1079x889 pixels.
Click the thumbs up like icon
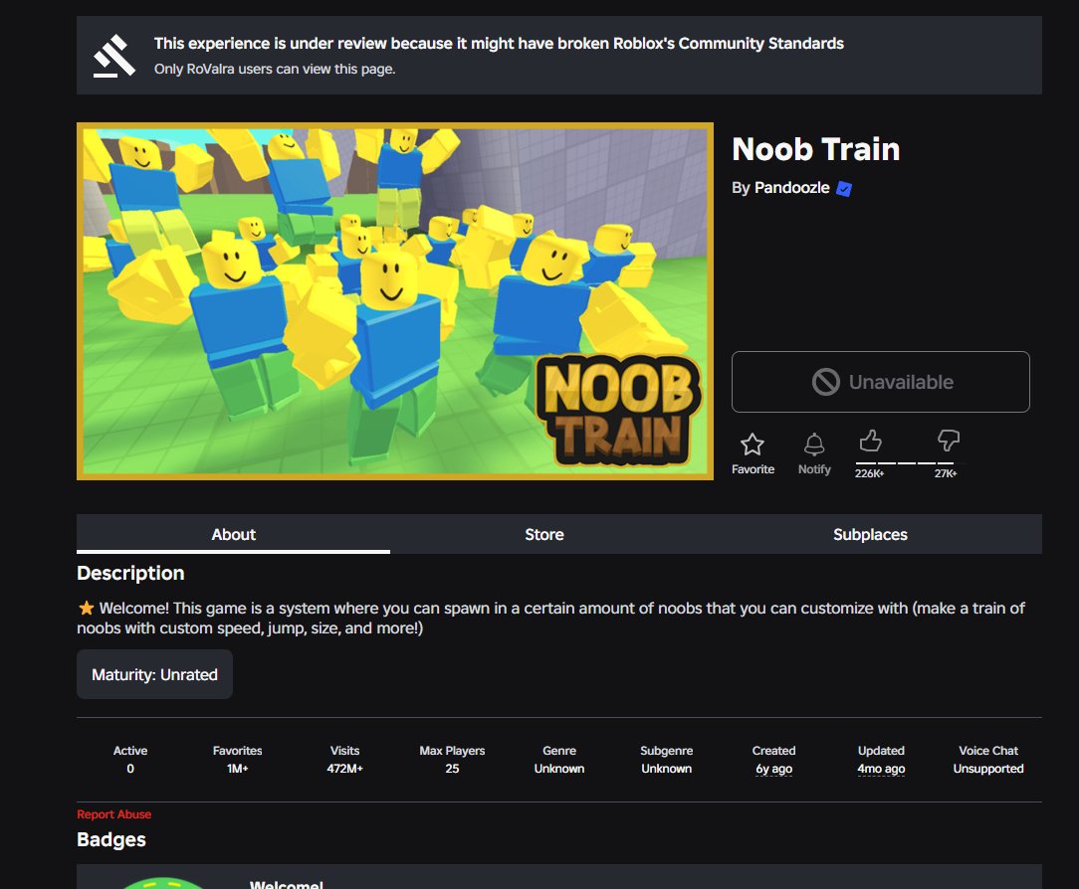tap(871, 441)
